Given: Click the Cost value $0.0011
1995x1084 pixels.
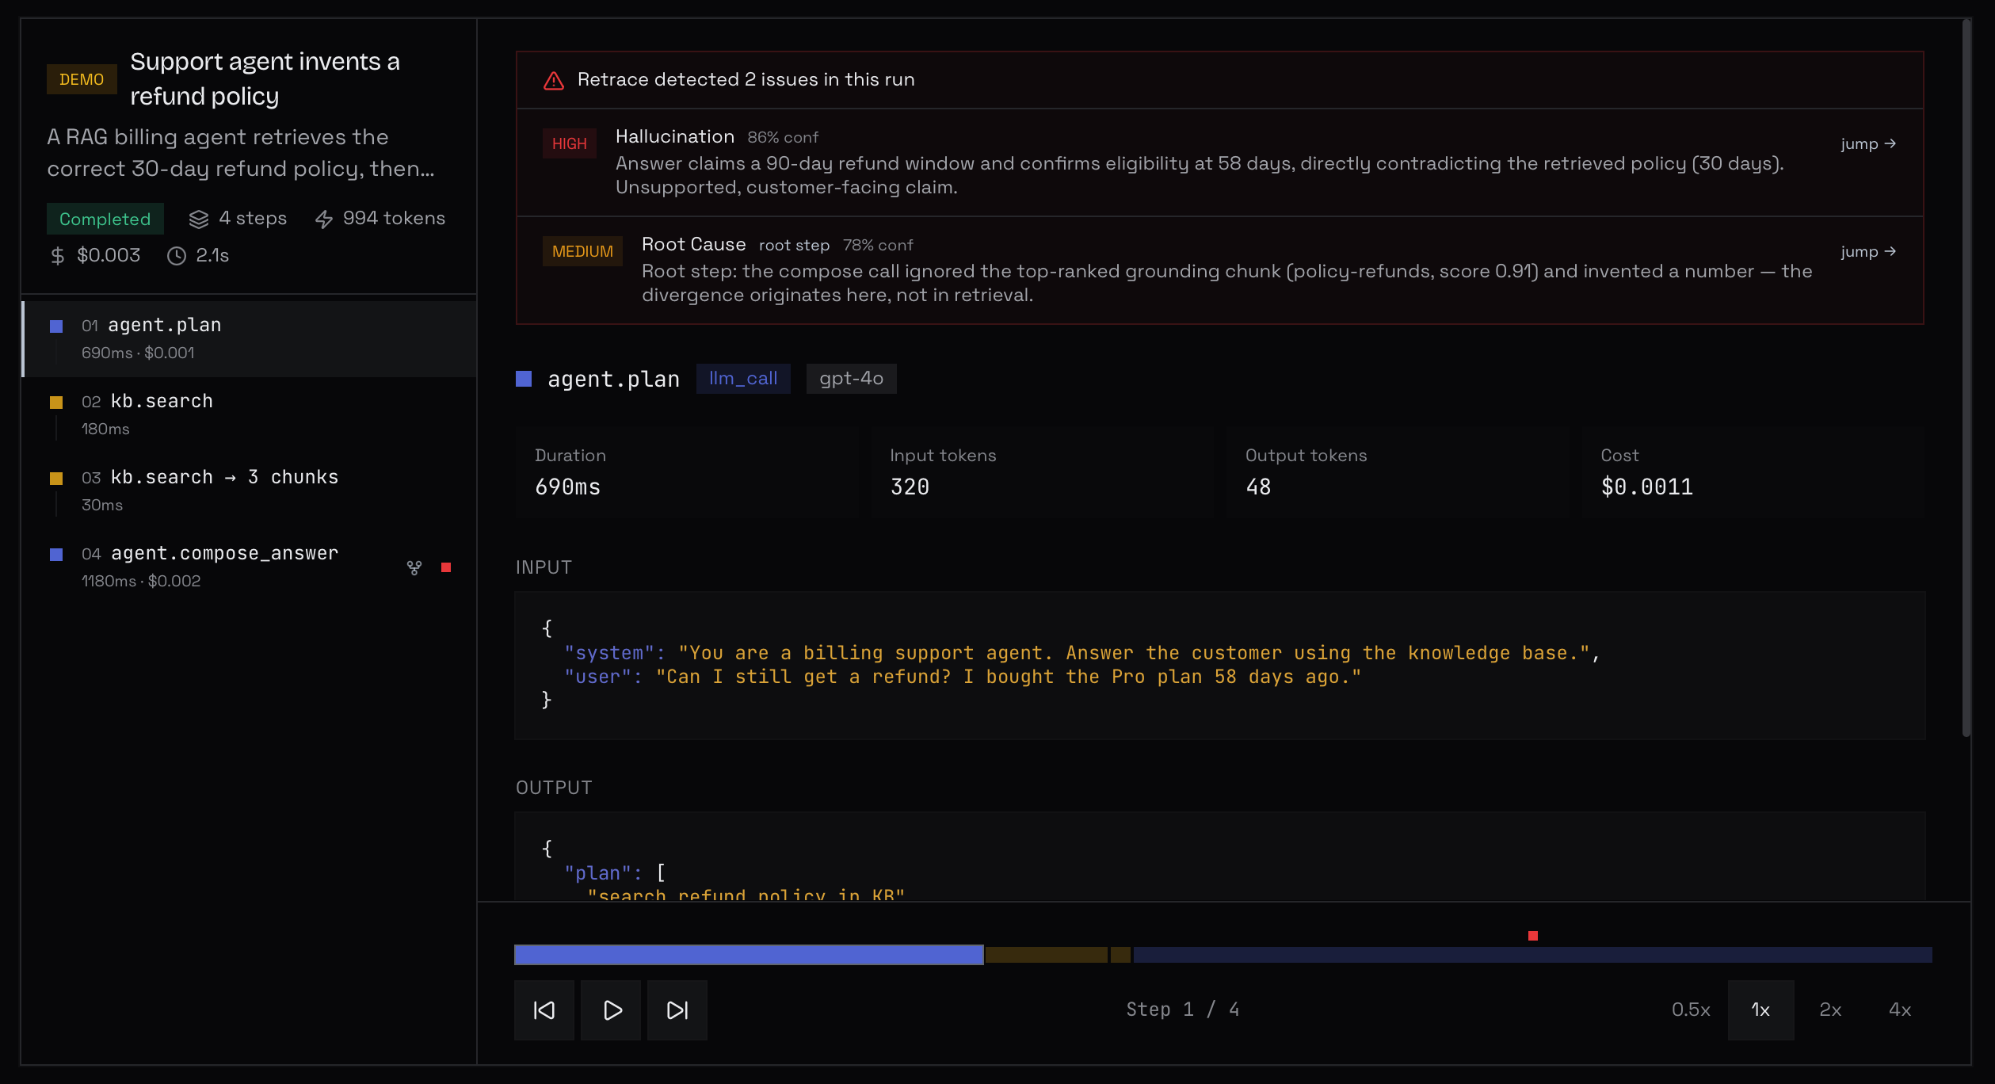Looking at the screenshot, I should 1646,487.
